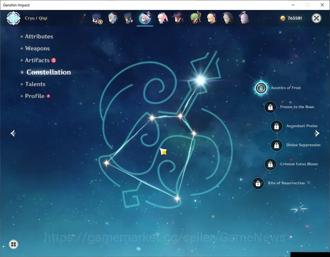This screenshot has height=257, width=330.
Task: Click the "Rite of Resurrection" label
Action: [x=286, y=183]
